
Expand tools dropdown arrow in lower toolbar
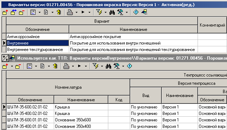pos(123,66)
